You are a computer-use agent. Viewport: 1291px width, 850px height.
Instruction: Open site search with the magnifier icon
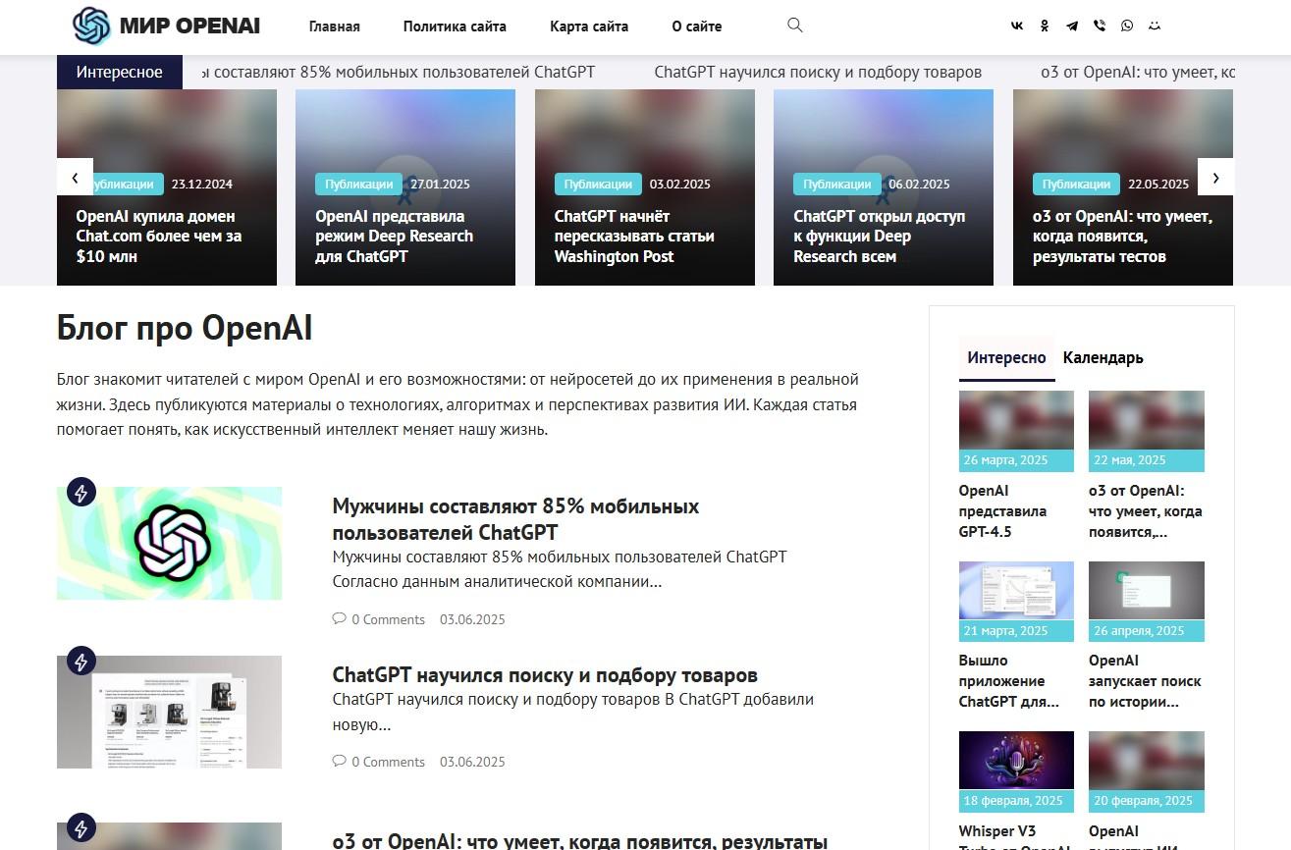(795, 26)
